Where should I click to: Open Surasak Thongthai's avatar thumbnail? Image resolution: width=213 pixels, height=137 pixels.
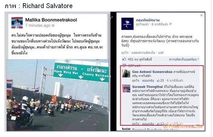pyautogui.click(x=126, y=89)
